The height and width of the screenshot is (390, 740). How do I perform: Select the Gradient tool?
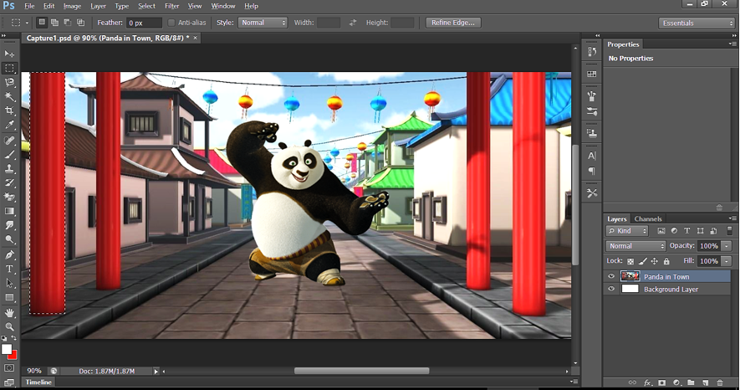(9, 211)
